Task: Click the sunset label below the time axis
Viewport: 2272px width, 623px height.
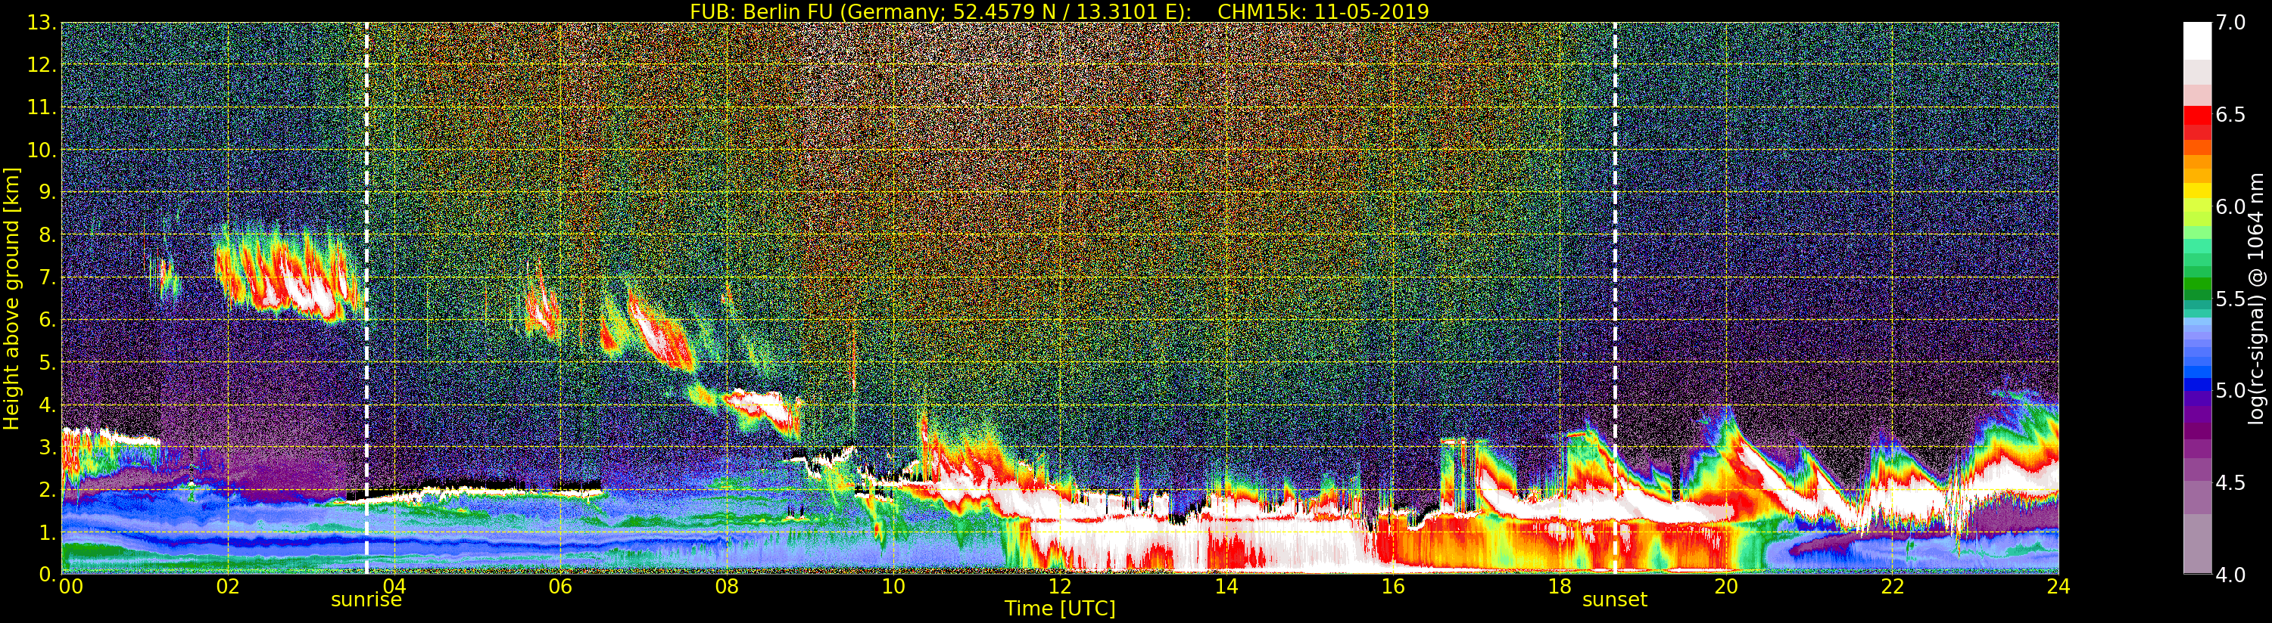Action: click(x=1614, y=600)
